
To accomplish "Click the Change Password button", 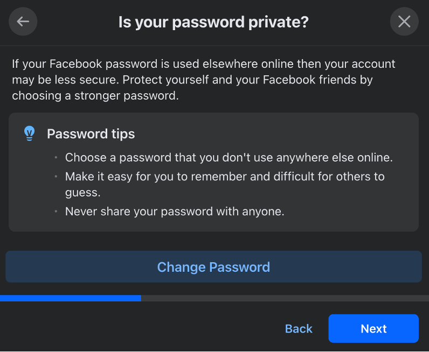I will click(x=213, y=267).
